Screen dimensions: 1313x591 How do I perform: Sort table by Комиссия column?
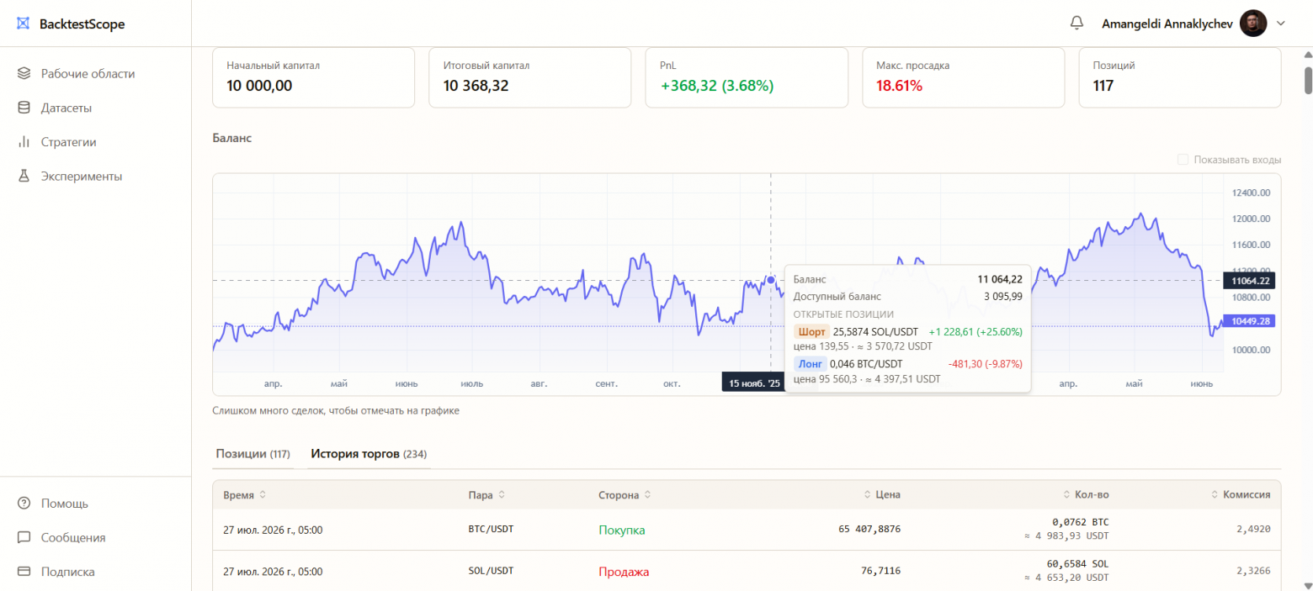(1241, 494)
